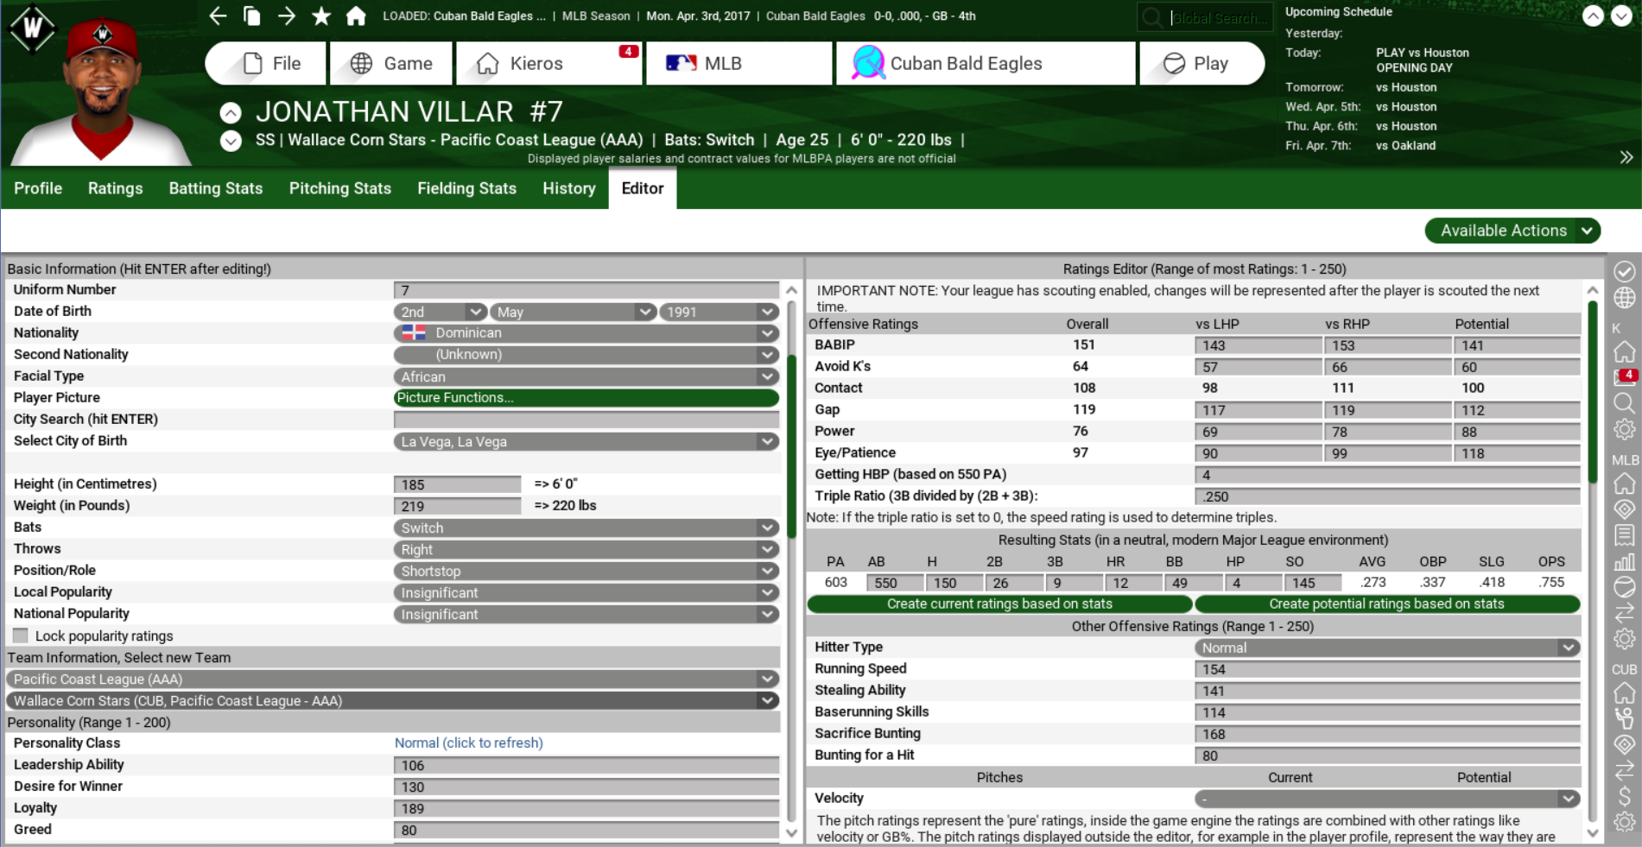
Task: Open the MLB league menu button in the top bar
Action: click(x=739, y=63)
